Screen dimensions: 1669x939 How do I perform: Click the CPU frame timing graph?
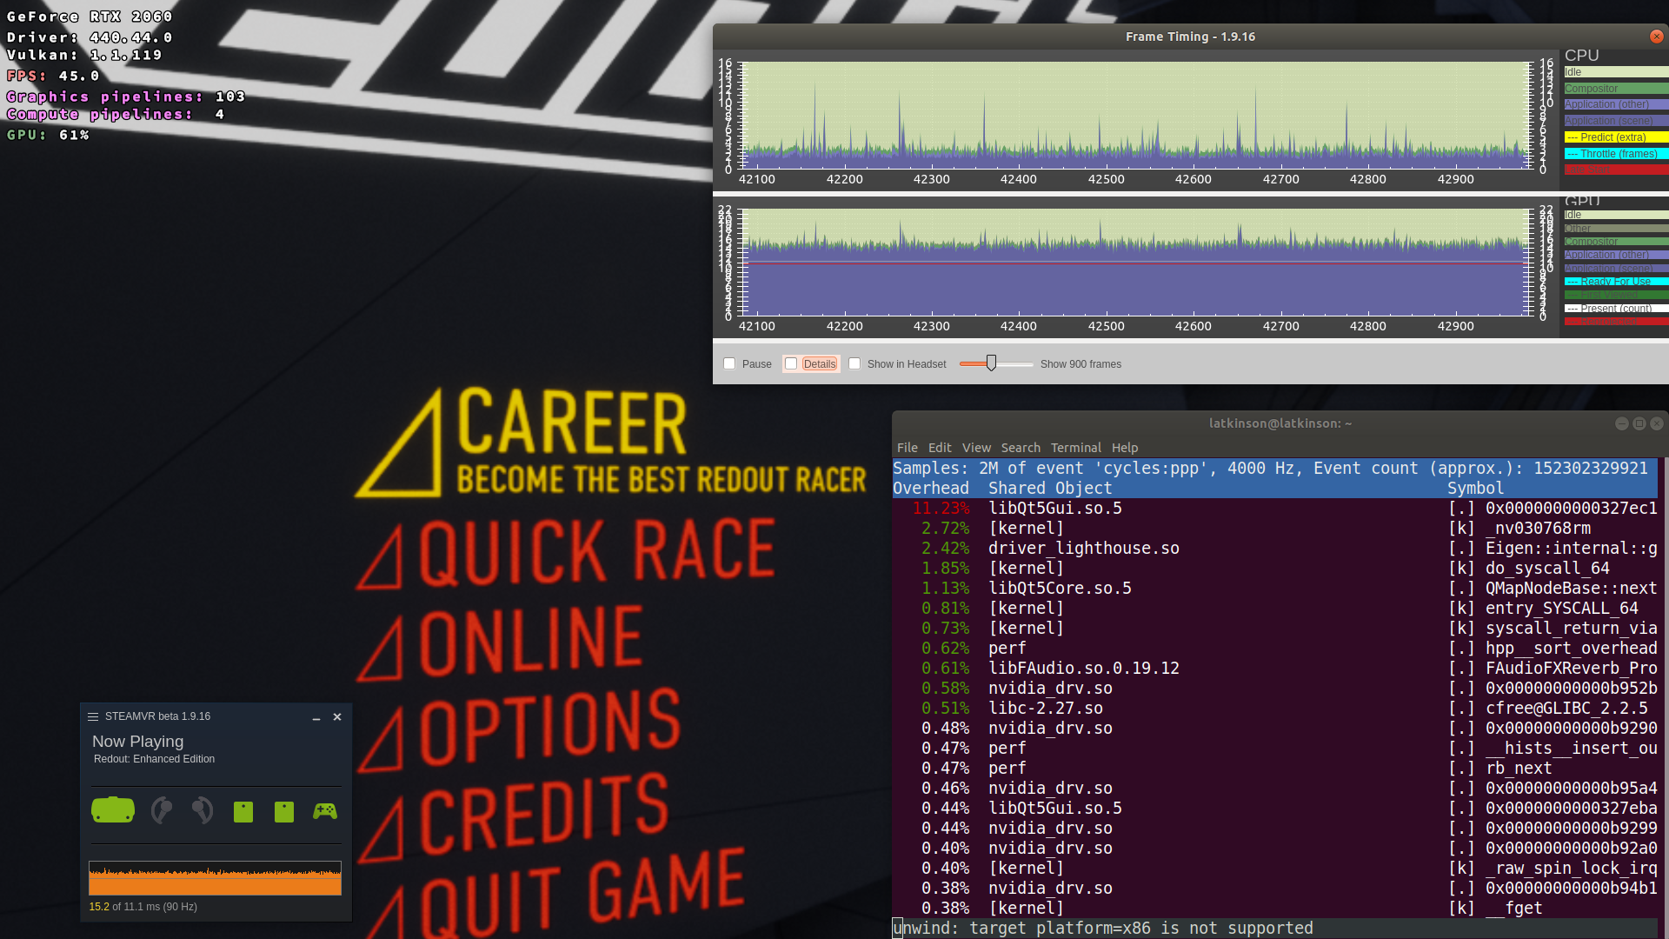pyautogui.click(x=1136, y=115)
